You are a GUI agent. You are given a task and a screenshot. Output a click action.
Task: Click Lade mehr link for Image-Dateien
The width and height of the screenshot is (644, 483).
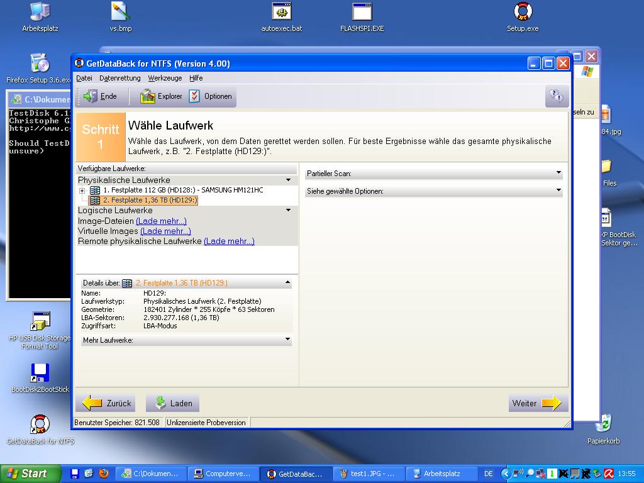coord(161,221)
